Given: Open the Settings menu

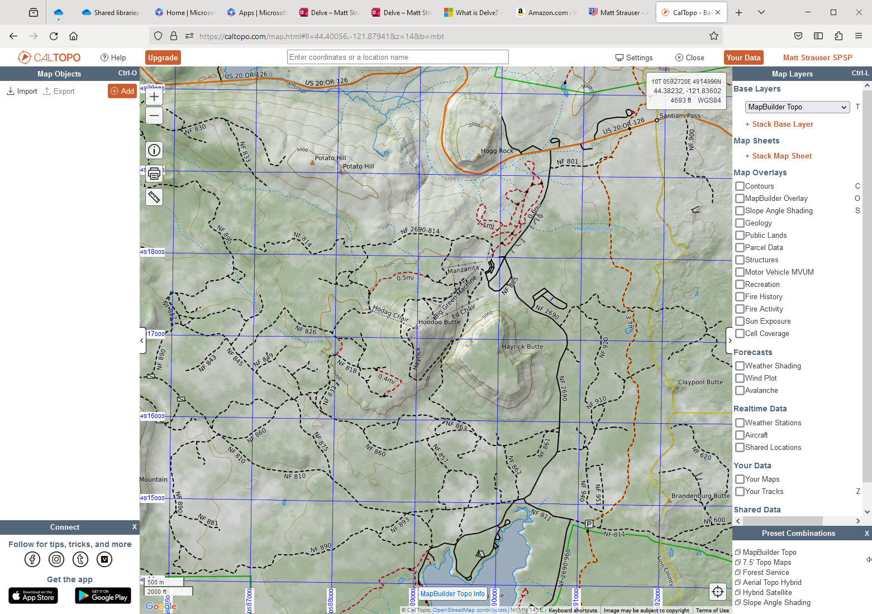Looking at the screenshot, I should [634, 57].
